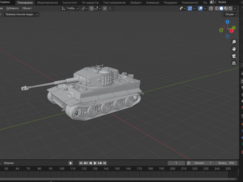This screenshot has height=182, width=243.
Task: Toggle perspective/orthographic grid icon
Action: pos(234,63)
